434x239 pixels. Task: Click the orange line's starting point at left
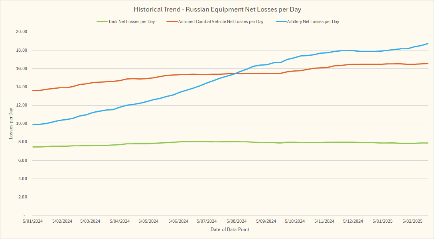coord(33,90)
